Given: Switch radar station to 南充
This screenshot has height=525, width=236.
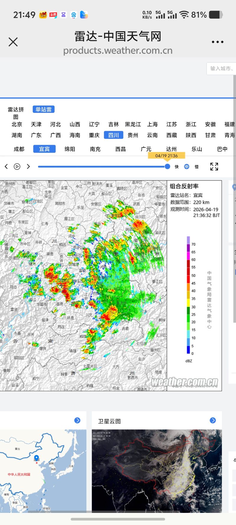Looking at the screenshot, I should pos(95,149).
